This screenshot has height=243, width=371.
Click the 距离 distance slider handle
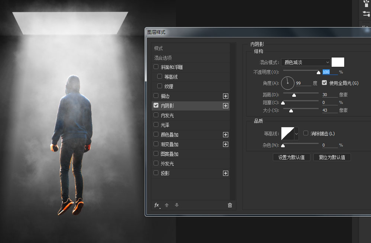tap(294, 95)
